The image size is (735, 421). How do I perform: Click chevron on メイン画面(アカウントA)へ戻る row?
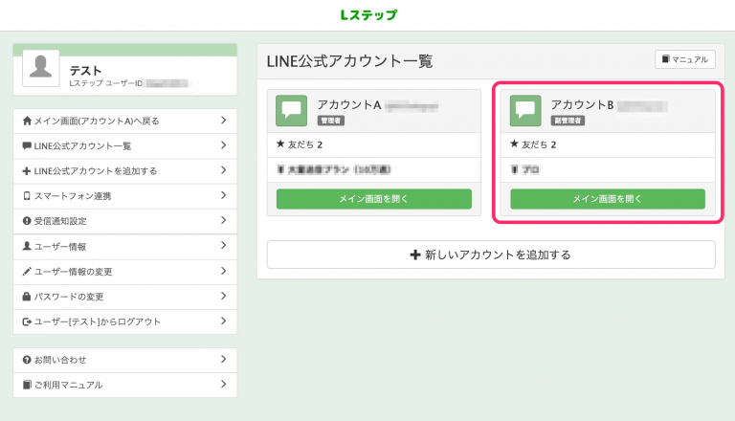click(x=224, y=121)
